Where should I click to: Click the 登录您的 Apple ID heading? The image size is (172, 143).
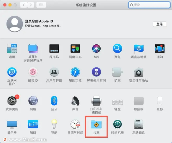coord(39,21)
